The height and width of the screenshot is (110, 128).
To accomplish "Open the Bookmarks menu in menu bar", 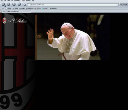I will point(17,1).
